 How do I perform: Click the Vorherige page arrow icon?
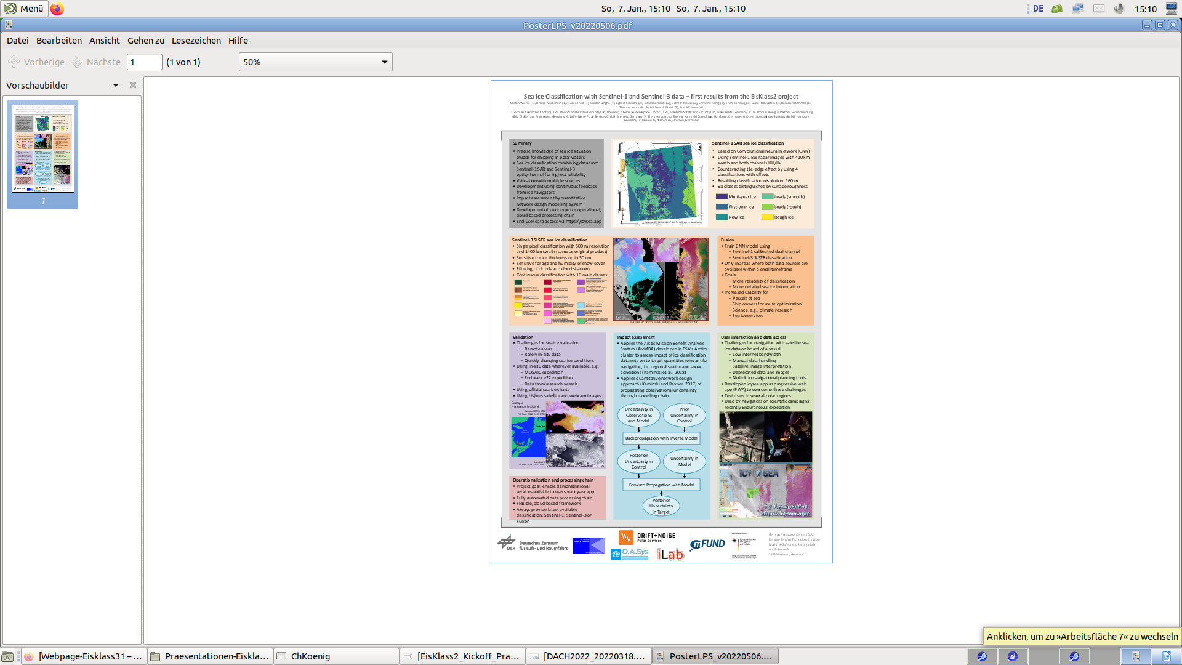point(14,62)
